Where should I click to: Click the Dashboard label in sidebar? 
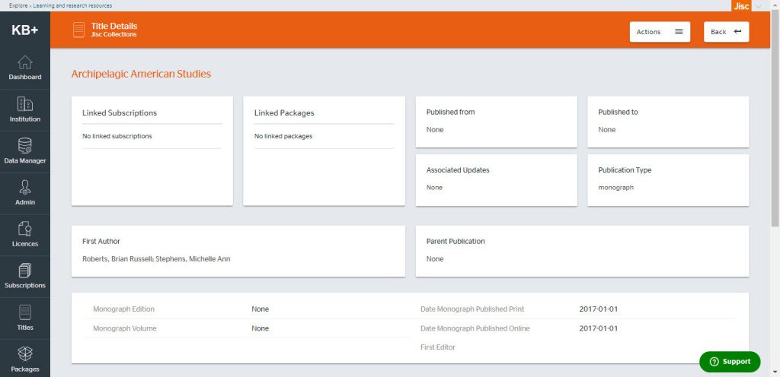tap(25, 78)
